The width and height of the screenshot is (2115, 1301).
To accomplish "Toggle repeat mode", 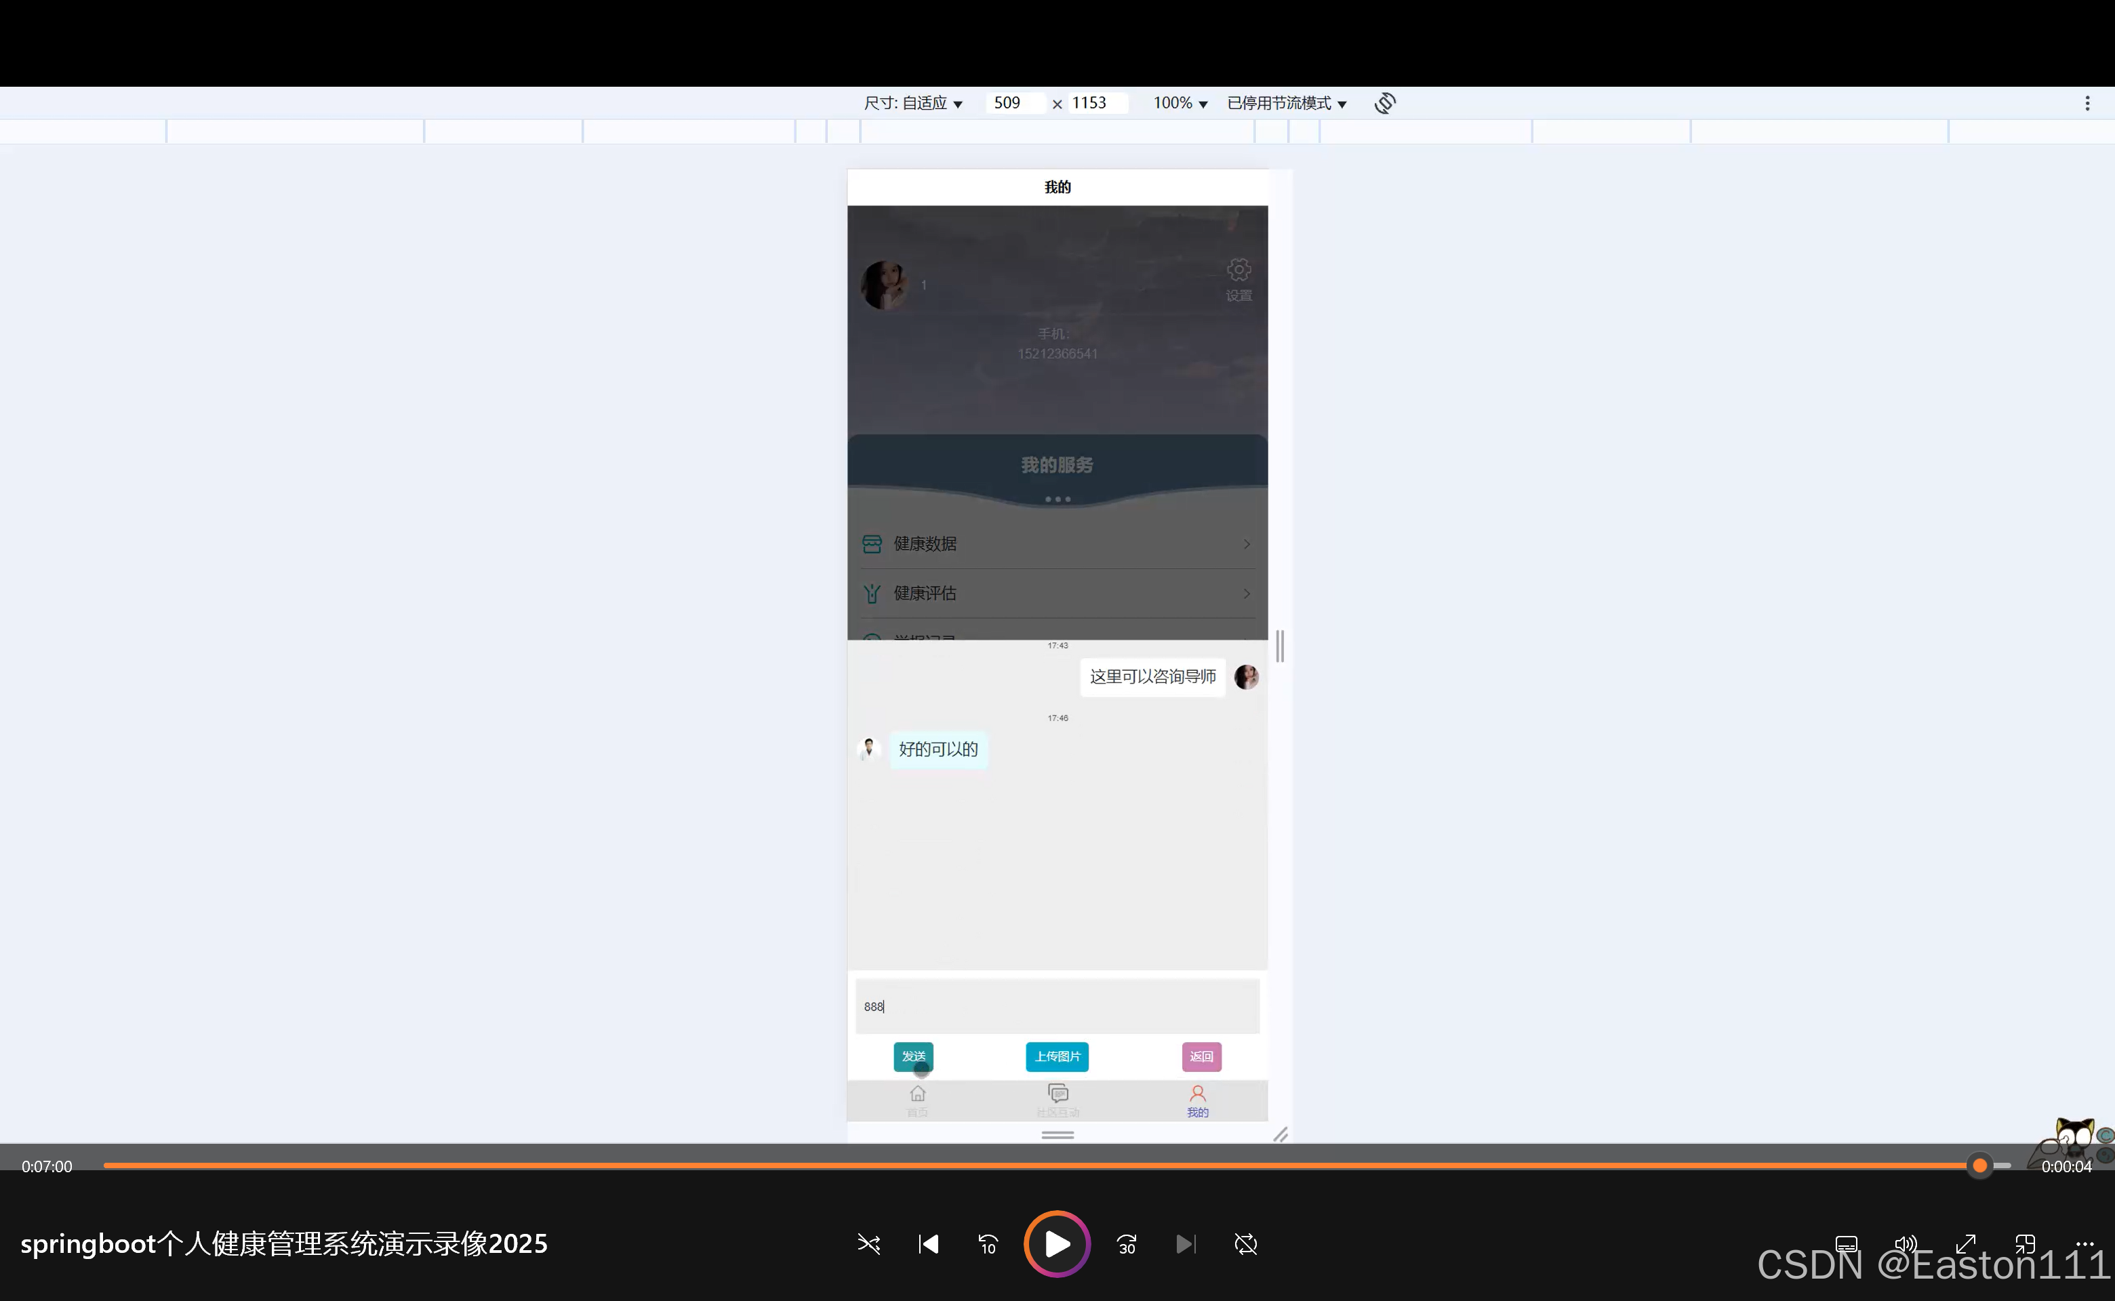I will 1245,1244.
